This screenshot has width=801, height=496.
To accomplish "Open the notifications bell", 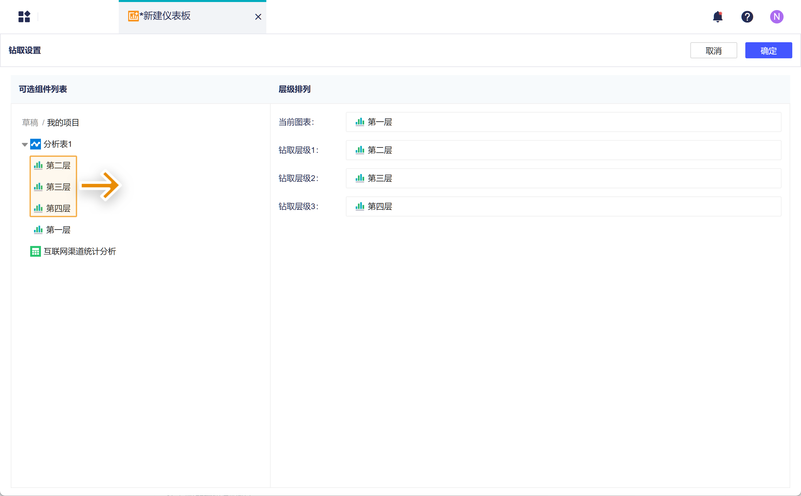I will pyautogui.click(x=717, y=16).
